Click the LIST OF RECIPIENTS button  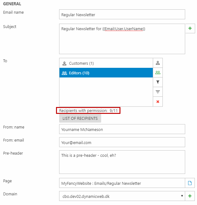tap(80, 118)
